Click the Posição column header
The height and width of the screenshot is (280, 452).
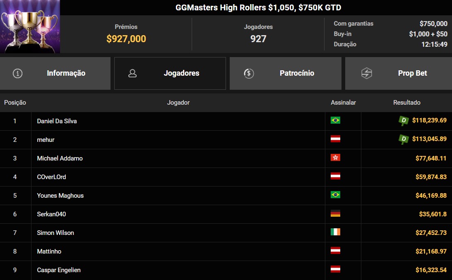(x=15, y=102)
